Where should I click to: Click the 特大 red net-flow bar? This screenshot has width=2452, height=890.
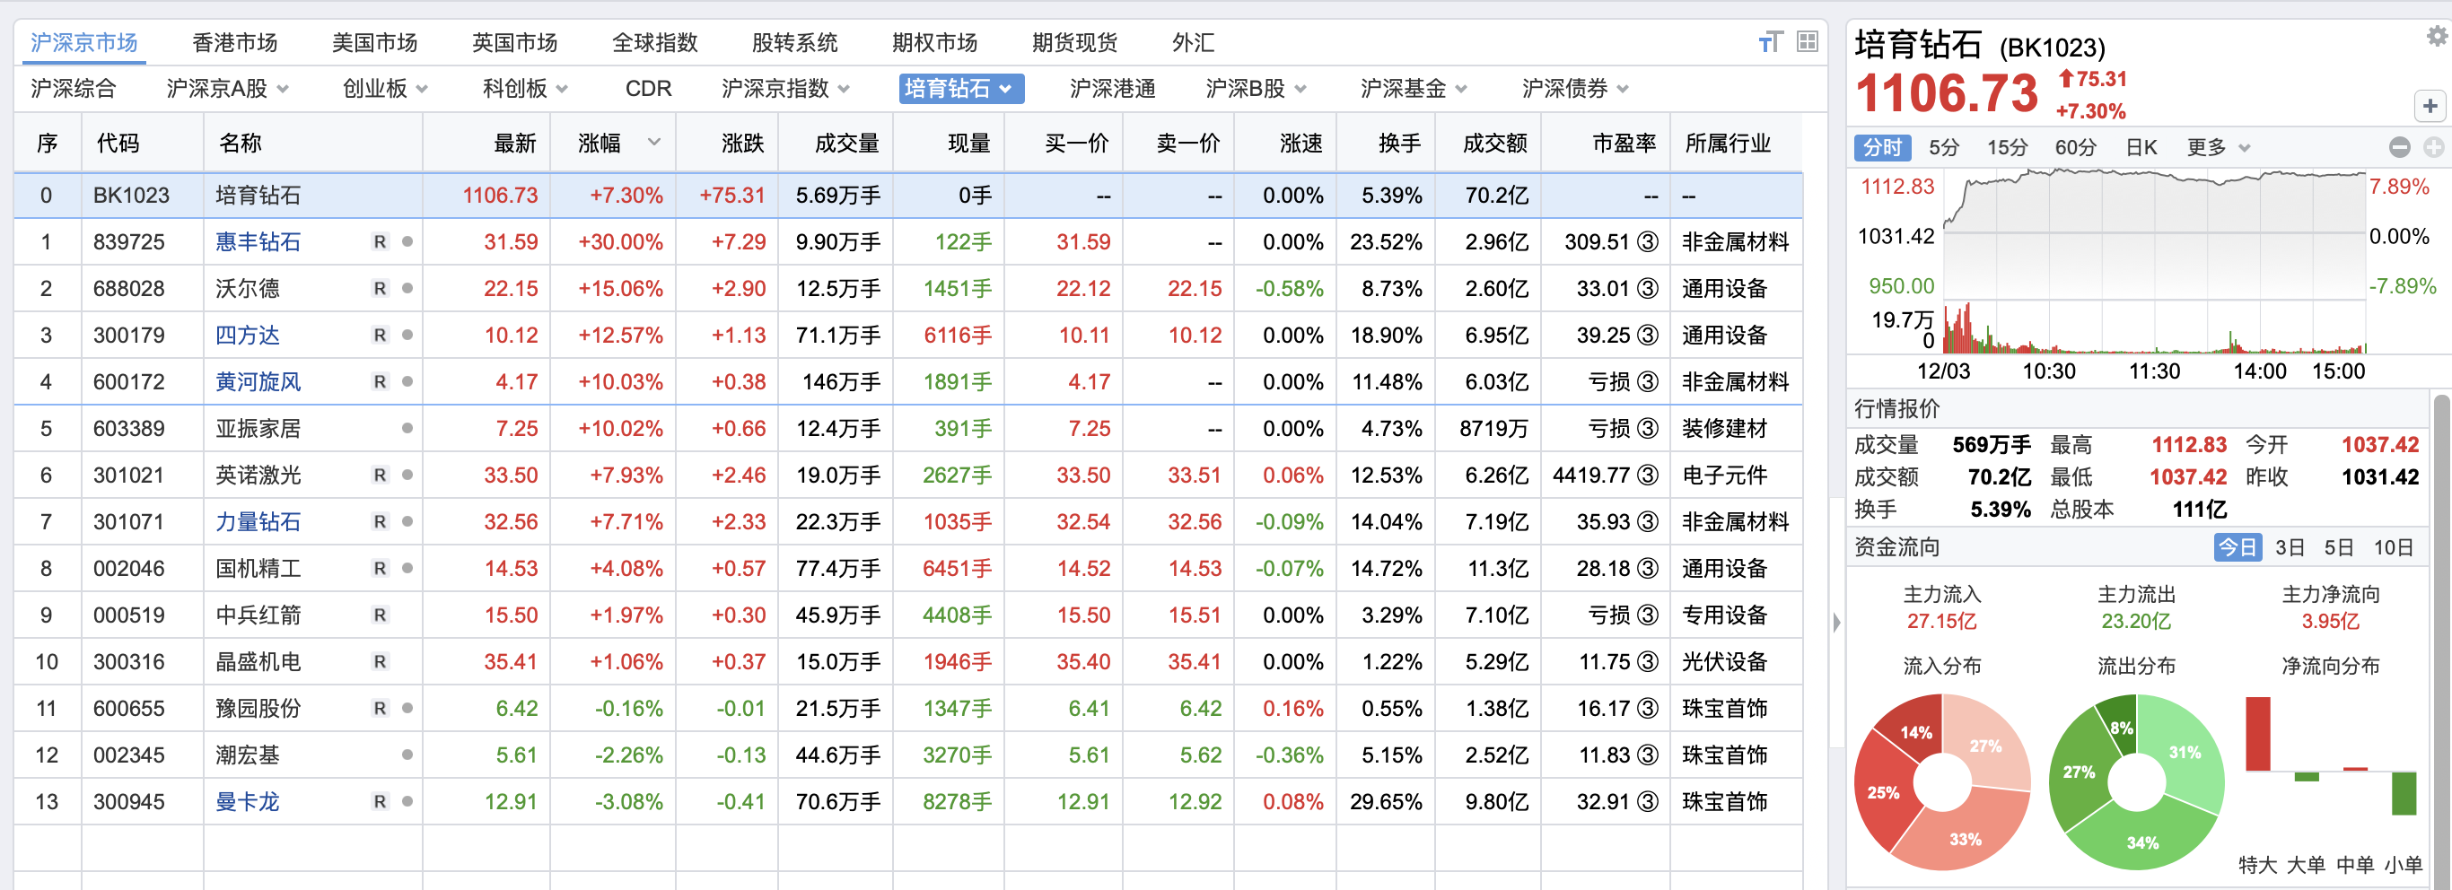[2258, 733]
